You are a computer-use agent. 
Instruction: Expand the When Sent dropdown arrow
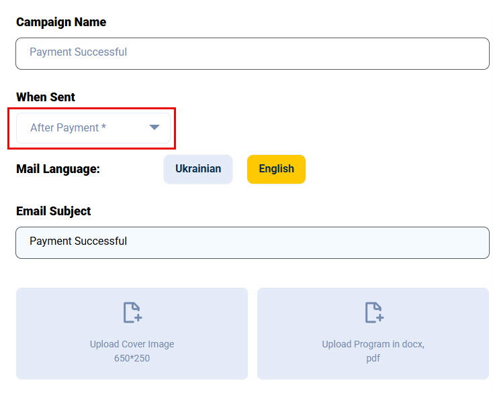154,127
